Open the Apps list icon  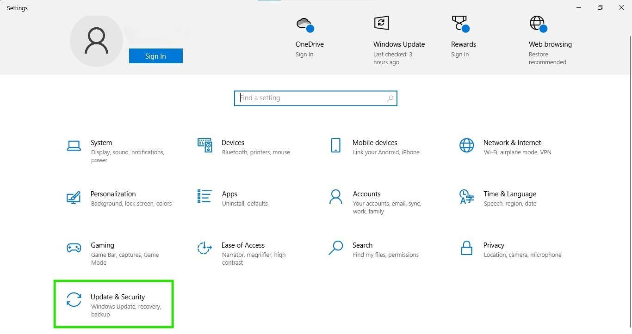click(204, 196)
